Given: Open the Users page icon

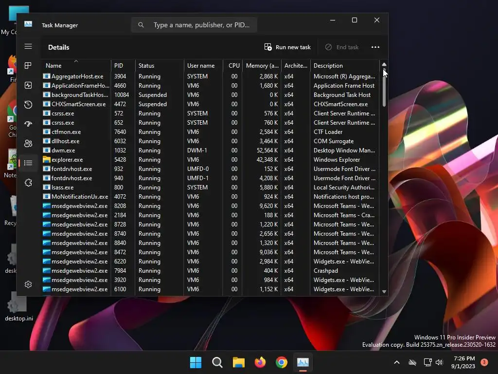Looking at the screenshot, I should (28, 144).
